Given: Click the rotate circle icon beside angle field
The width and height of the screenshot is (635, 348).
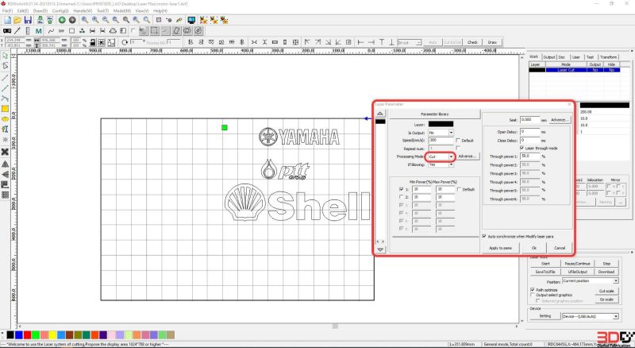Looking at the screenshot, I should pos(125,42).
